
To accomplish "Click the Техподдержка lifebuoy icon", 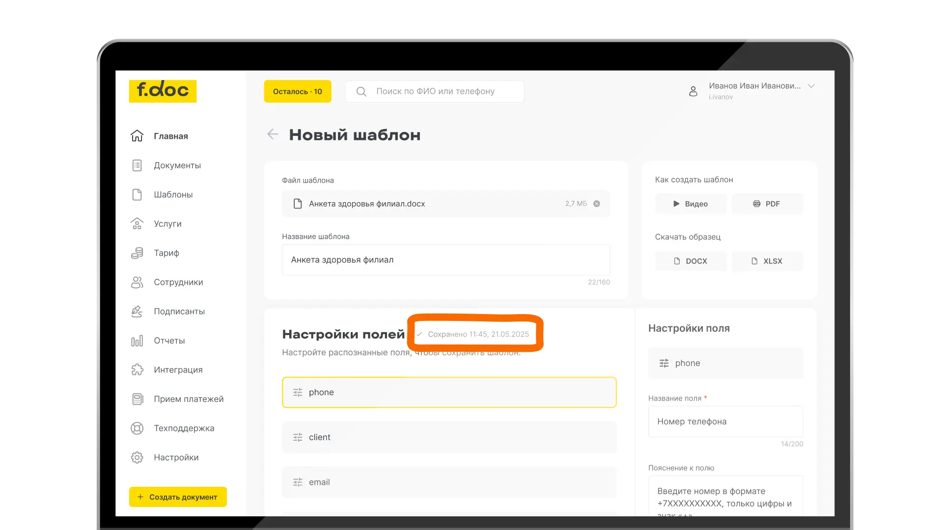I will (137, 428).
